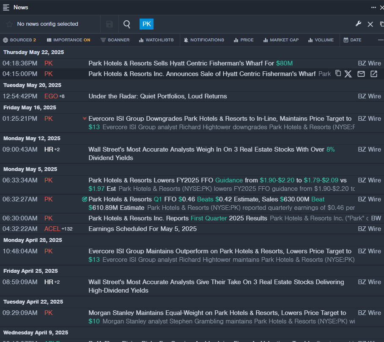Open headline on 3 stocks with 8% yields
Screen dimensions: 384x342
(211, 154)
